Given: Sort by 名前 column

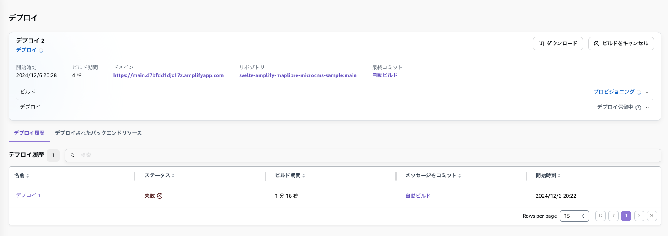Looking at the screenshot, I should click(x=22, y=176).
